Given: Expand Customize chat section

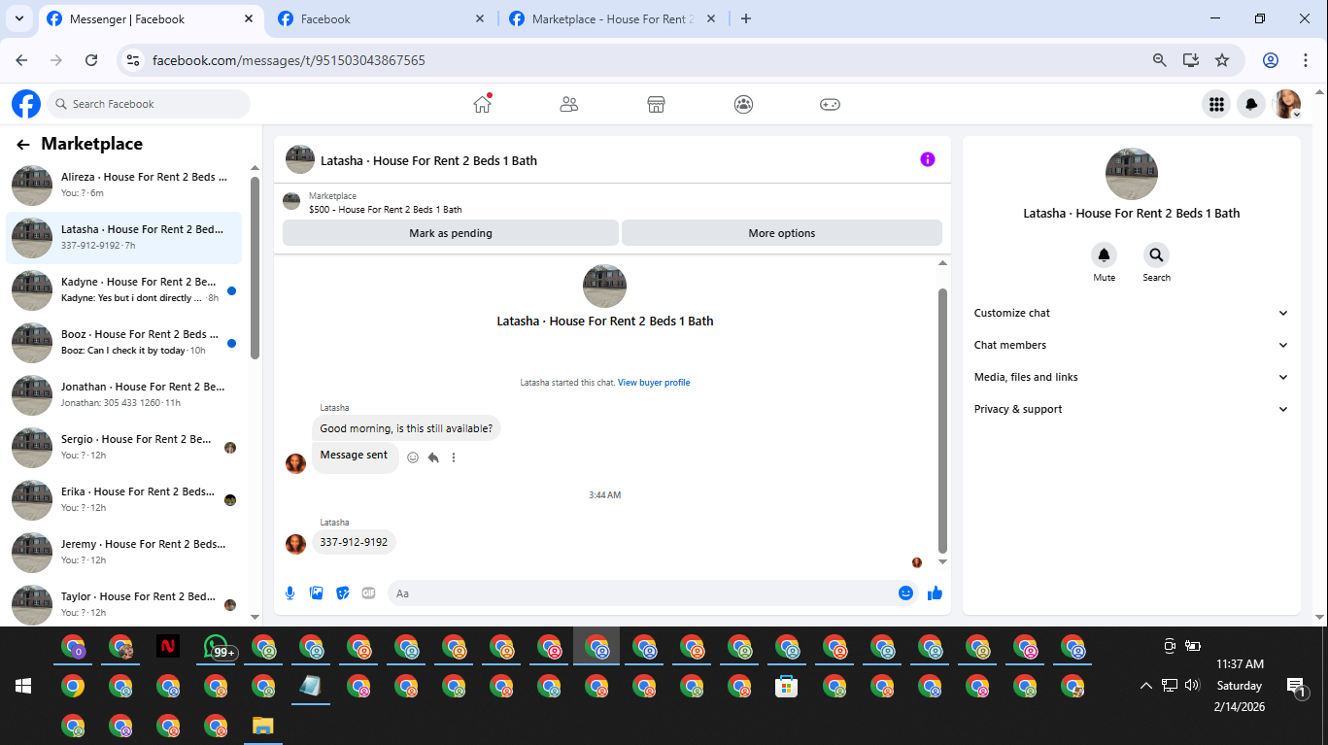Looking at the screenshot, I should point(1132,313).
